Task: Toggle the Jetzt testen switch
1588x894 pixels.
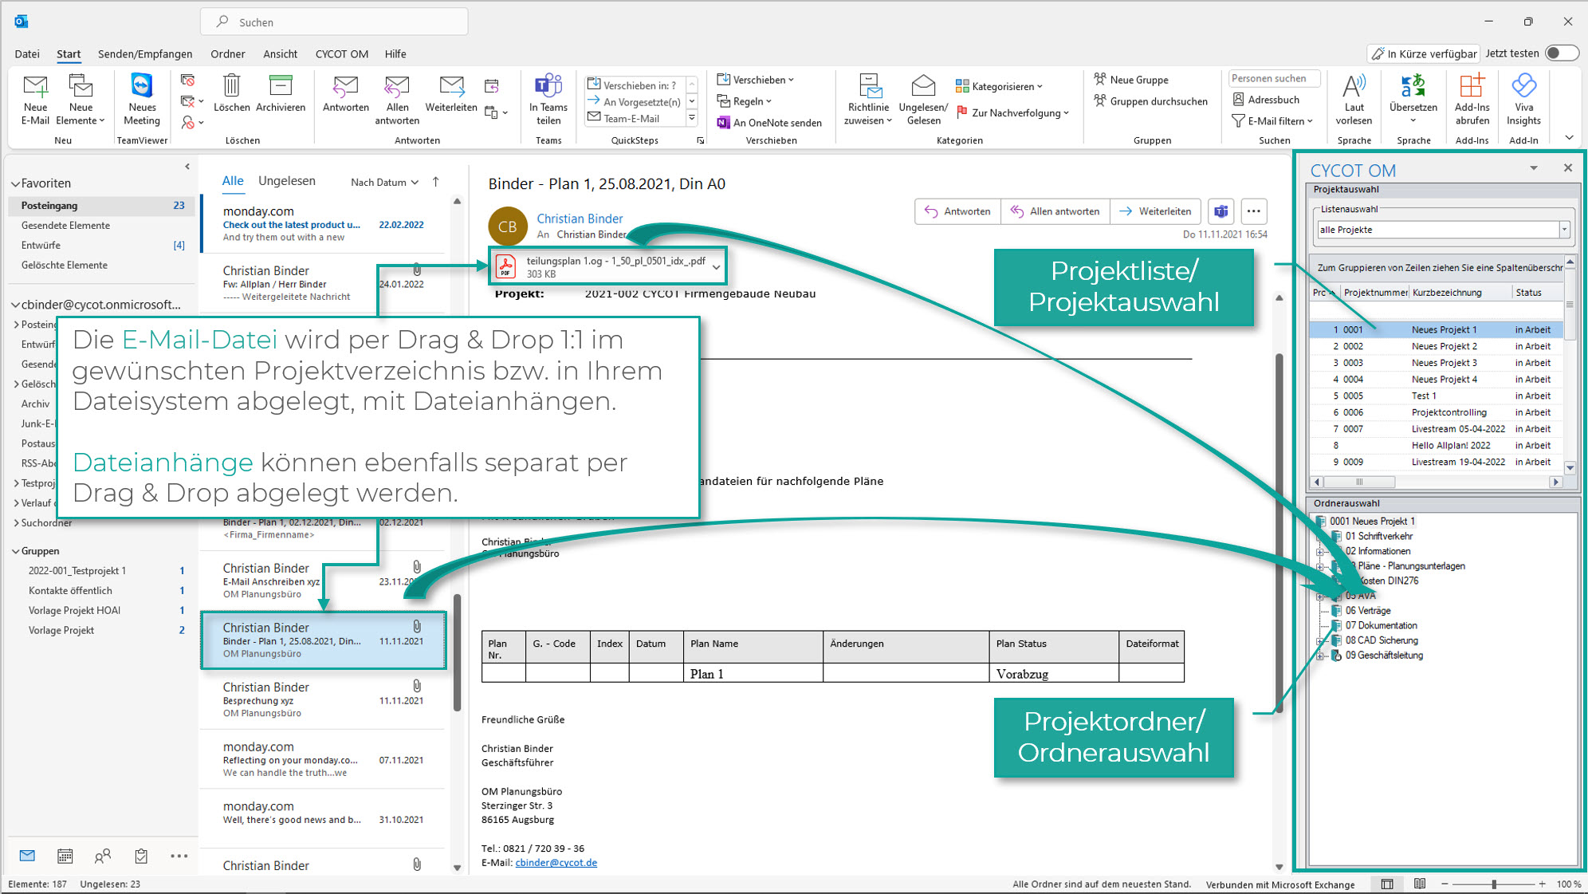Action: [x=1561, y=53]
